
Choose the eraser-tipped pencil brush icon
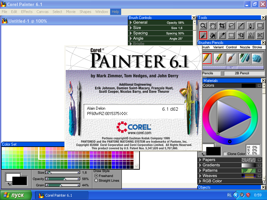click(x=219, y=59)
